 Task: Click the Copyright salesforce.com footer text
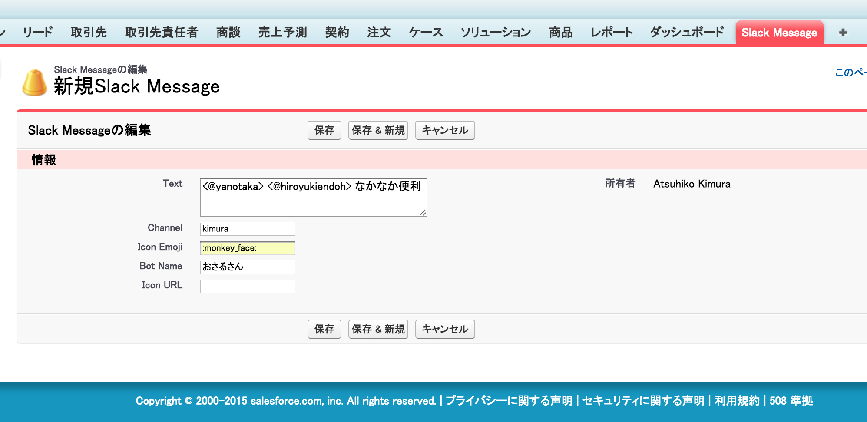[286, 401]
